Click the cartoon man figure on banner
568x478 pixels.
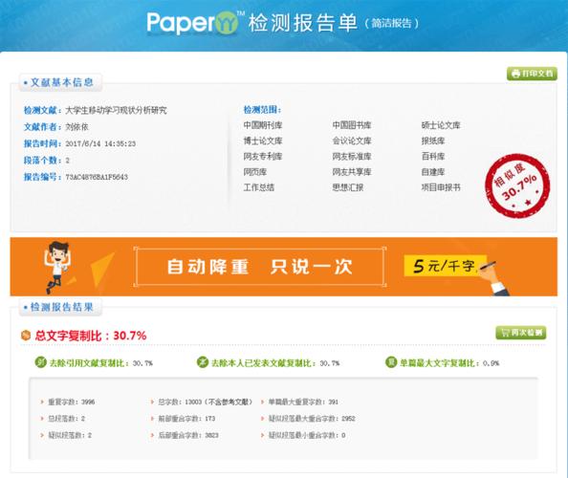pos(56,267)
